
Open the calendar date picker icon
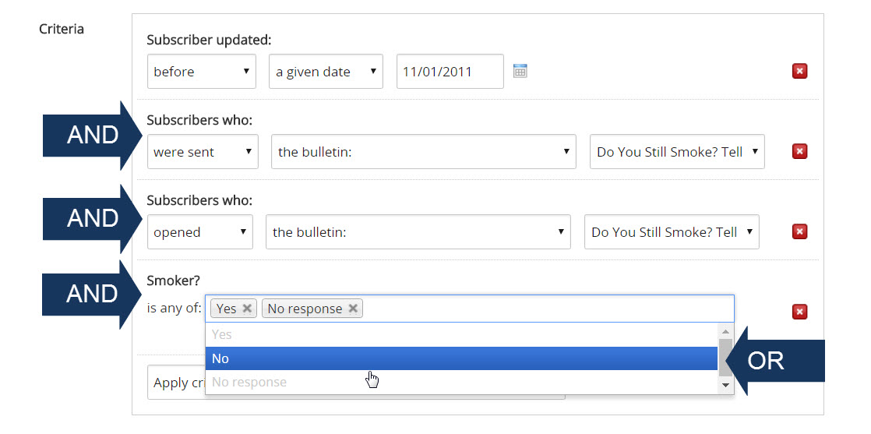coord(520,71)
